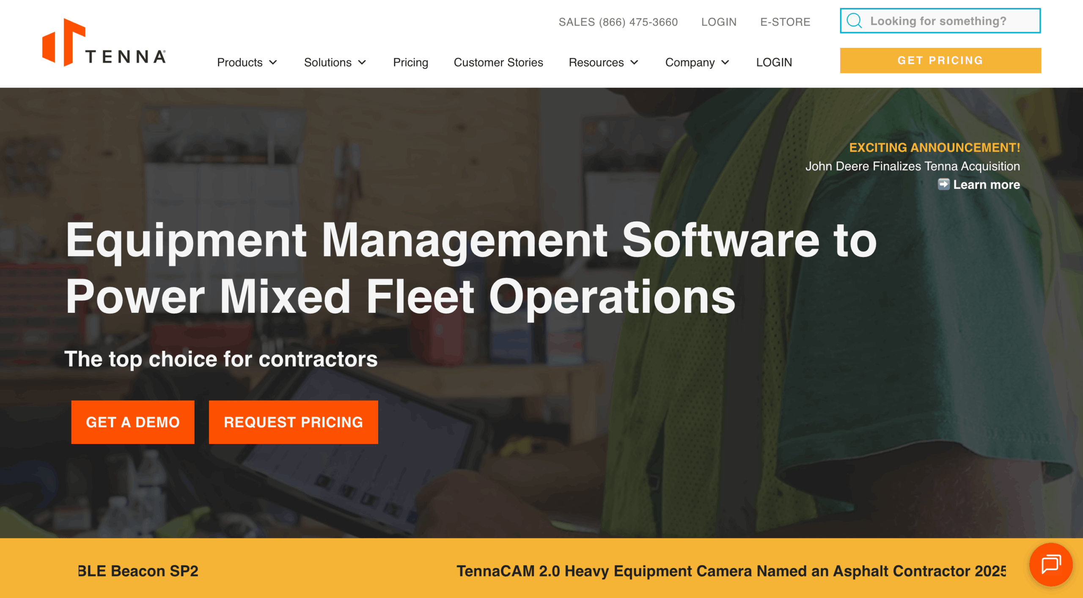The width and height of the screenshot is (1083, 598).
Task: Open the TennaCAM 2.0 news ticker headline
Action: click(x=731, y=571)
